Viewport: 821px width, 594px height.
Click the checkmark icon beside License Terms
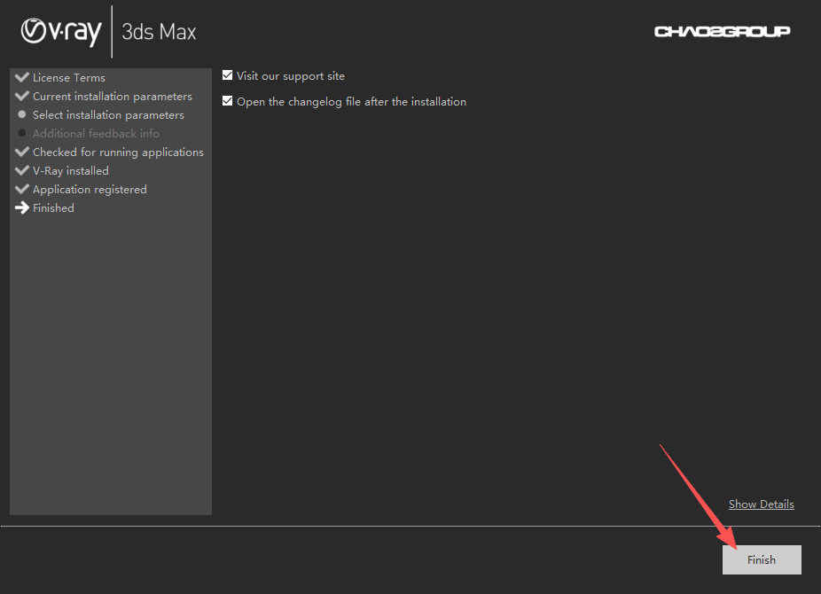click(x=22, y=77)
